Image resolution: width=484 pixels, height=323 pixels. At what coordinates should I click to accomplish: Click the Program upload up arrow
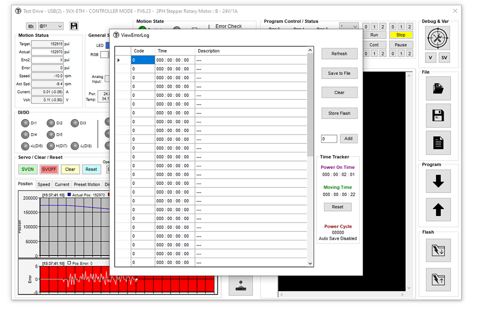pos(438,209)
